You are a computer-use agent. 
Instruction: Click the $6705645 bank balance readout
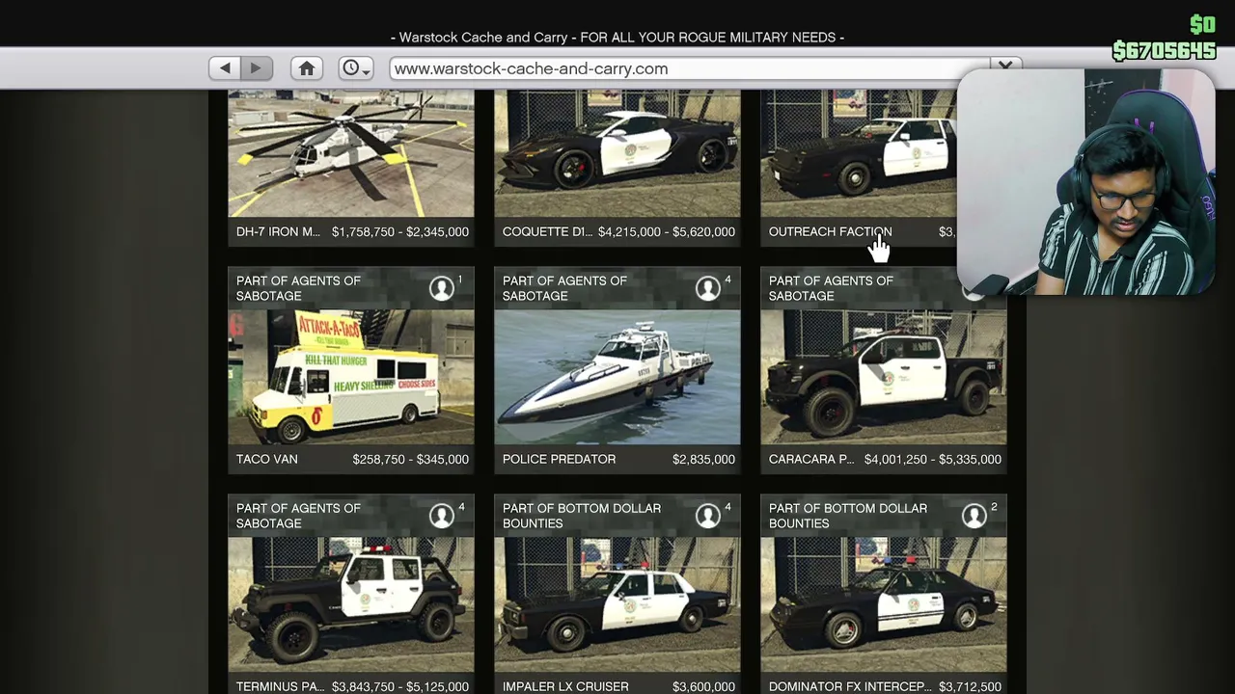(x=1164, y=50)
